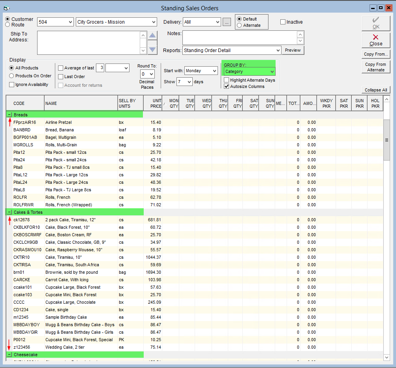This screenshot has width=396, height=368.
Task: Sort by the NAME column header
Action: 81,103
